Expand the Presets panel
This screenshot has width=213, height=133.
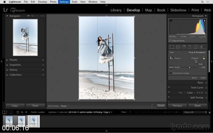click(7, 60)
